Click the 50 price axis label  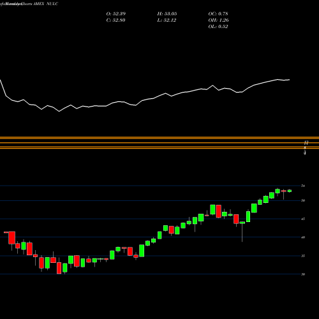click(x=303, y=200)
